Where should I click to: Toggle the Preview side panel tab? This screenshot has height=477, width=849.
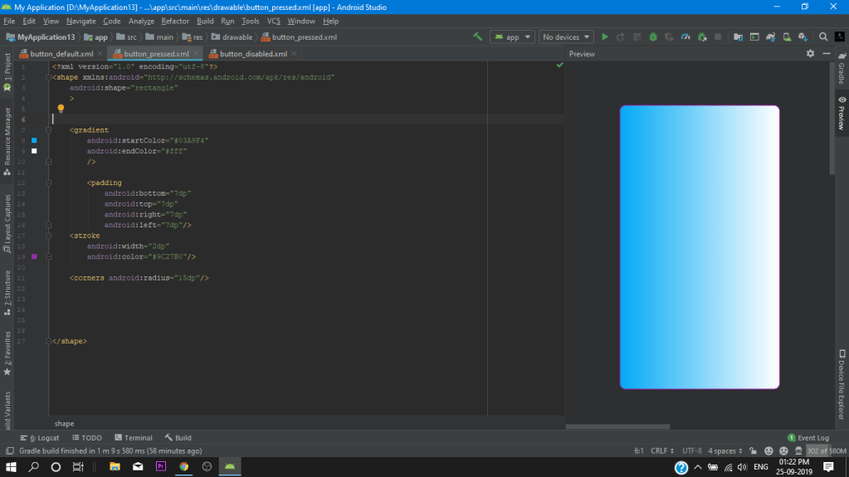coord(842,114)
